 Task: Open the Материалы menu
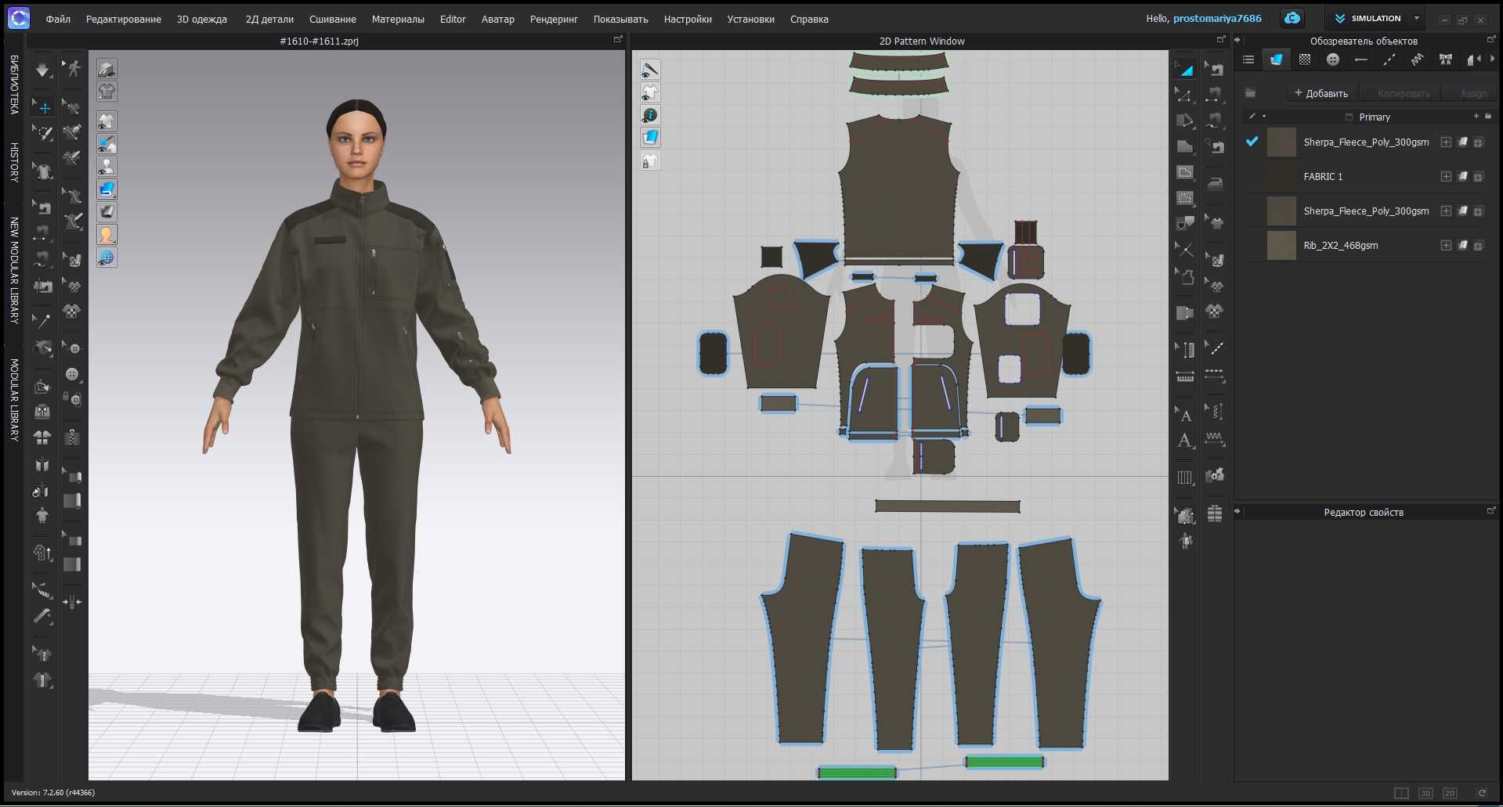point(398,19)
